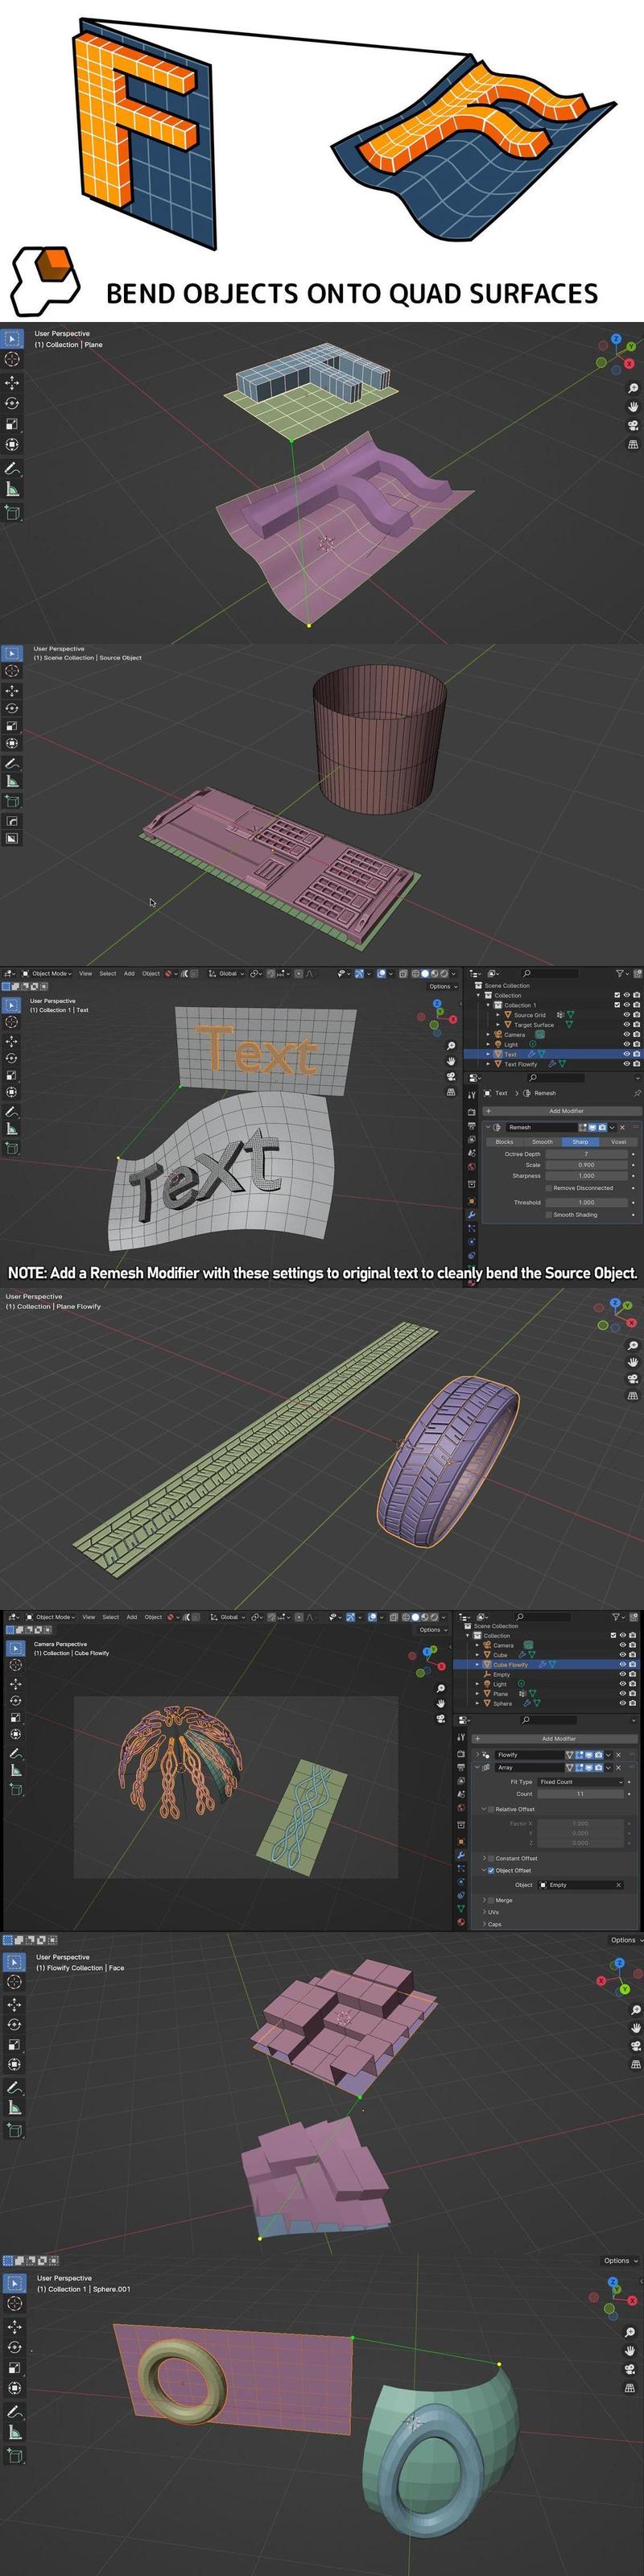Toggle Constant Offset checkbox in Array modifier
Screen dimensions: 644x2576
point(491,1858)
